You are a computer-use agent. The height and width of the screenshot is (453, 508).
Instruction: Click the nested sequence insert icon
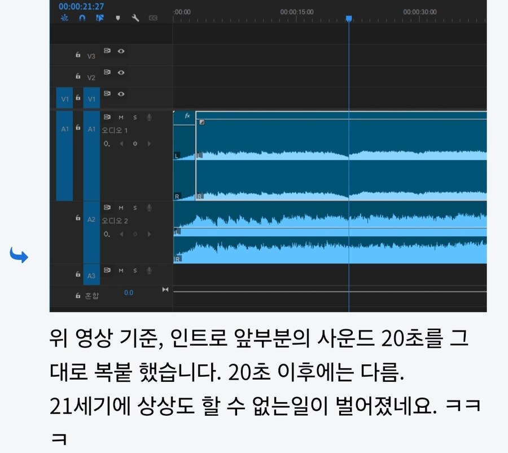[x=100, y=18]
